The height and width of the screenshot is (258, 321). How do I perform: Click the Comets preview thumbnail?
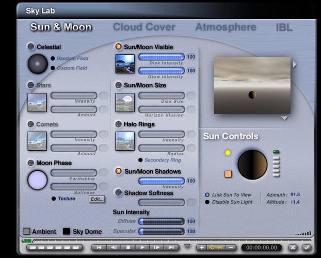click(37, 141)
